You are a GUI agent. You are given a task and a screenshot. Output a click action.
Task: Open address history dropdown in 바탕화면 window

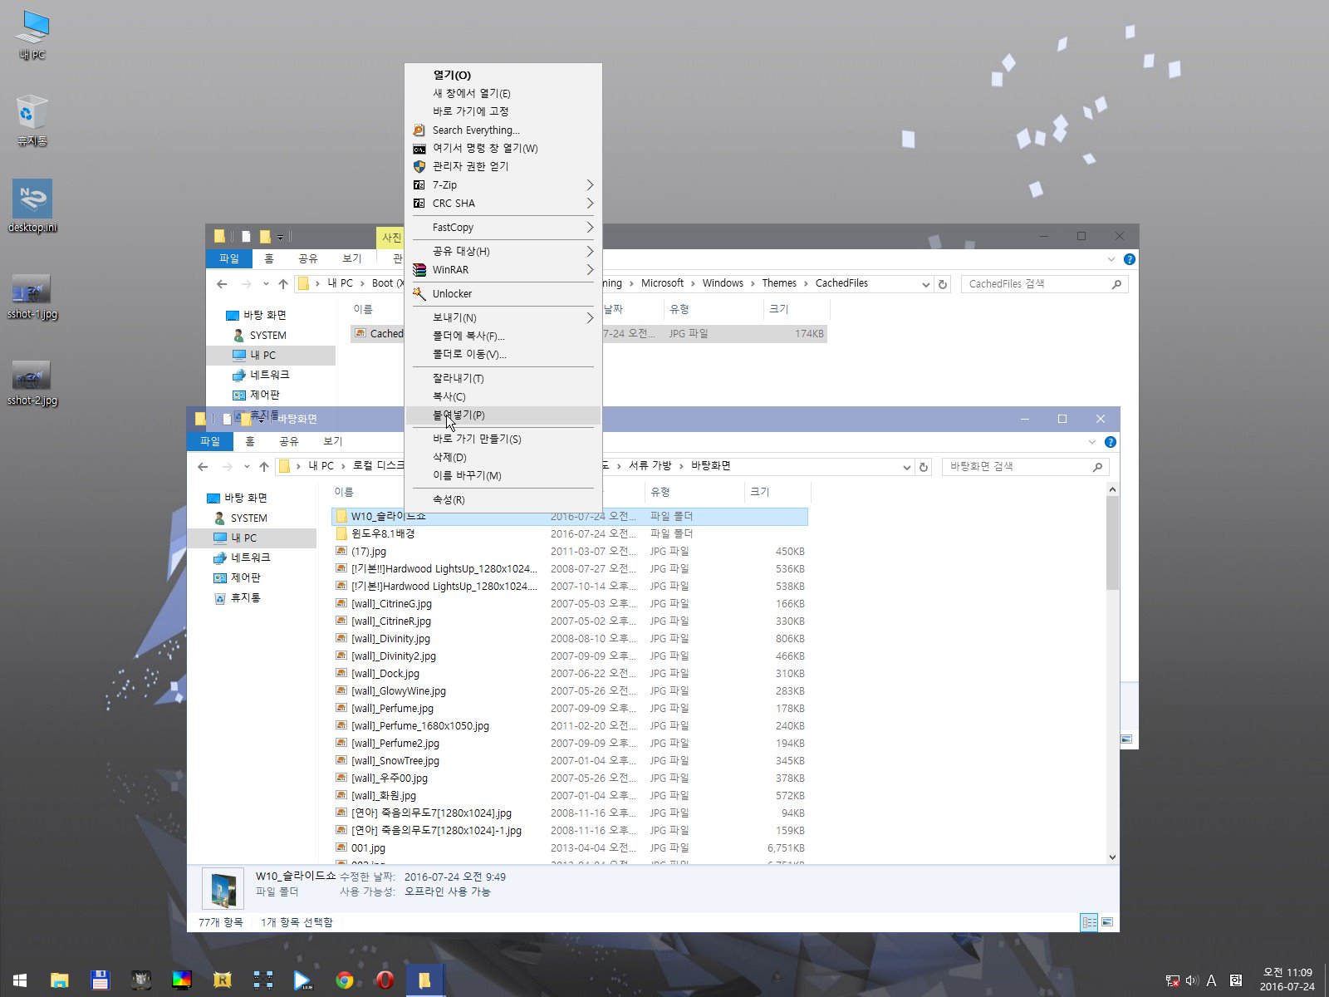[906, 467]
